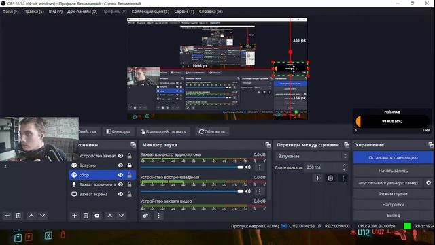The width and height of the screenshot is (435, 245).
Task: Move scene down arrow
Action: (x=42, y=216)
